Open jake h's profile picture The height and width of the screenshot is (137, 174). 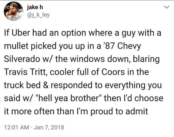point(14,11)
